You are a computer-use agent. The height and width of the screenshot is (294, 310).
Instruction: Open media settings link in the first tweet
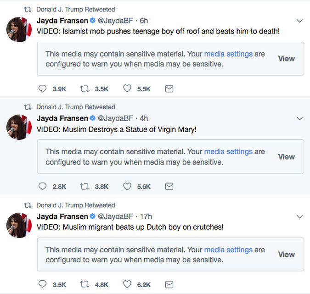(228, 54)
